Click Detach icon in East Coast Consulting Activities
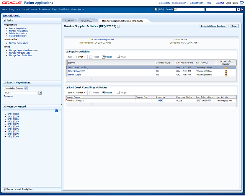The height and width of the screenshot is (196, 245). pyautogui.click(x=103, y=93)
